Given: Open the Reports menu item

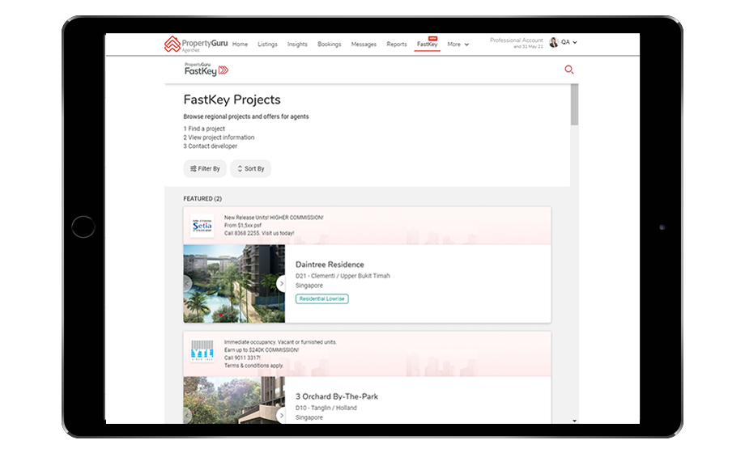Looking at the screenshot, I should click(x=397, y=44).
